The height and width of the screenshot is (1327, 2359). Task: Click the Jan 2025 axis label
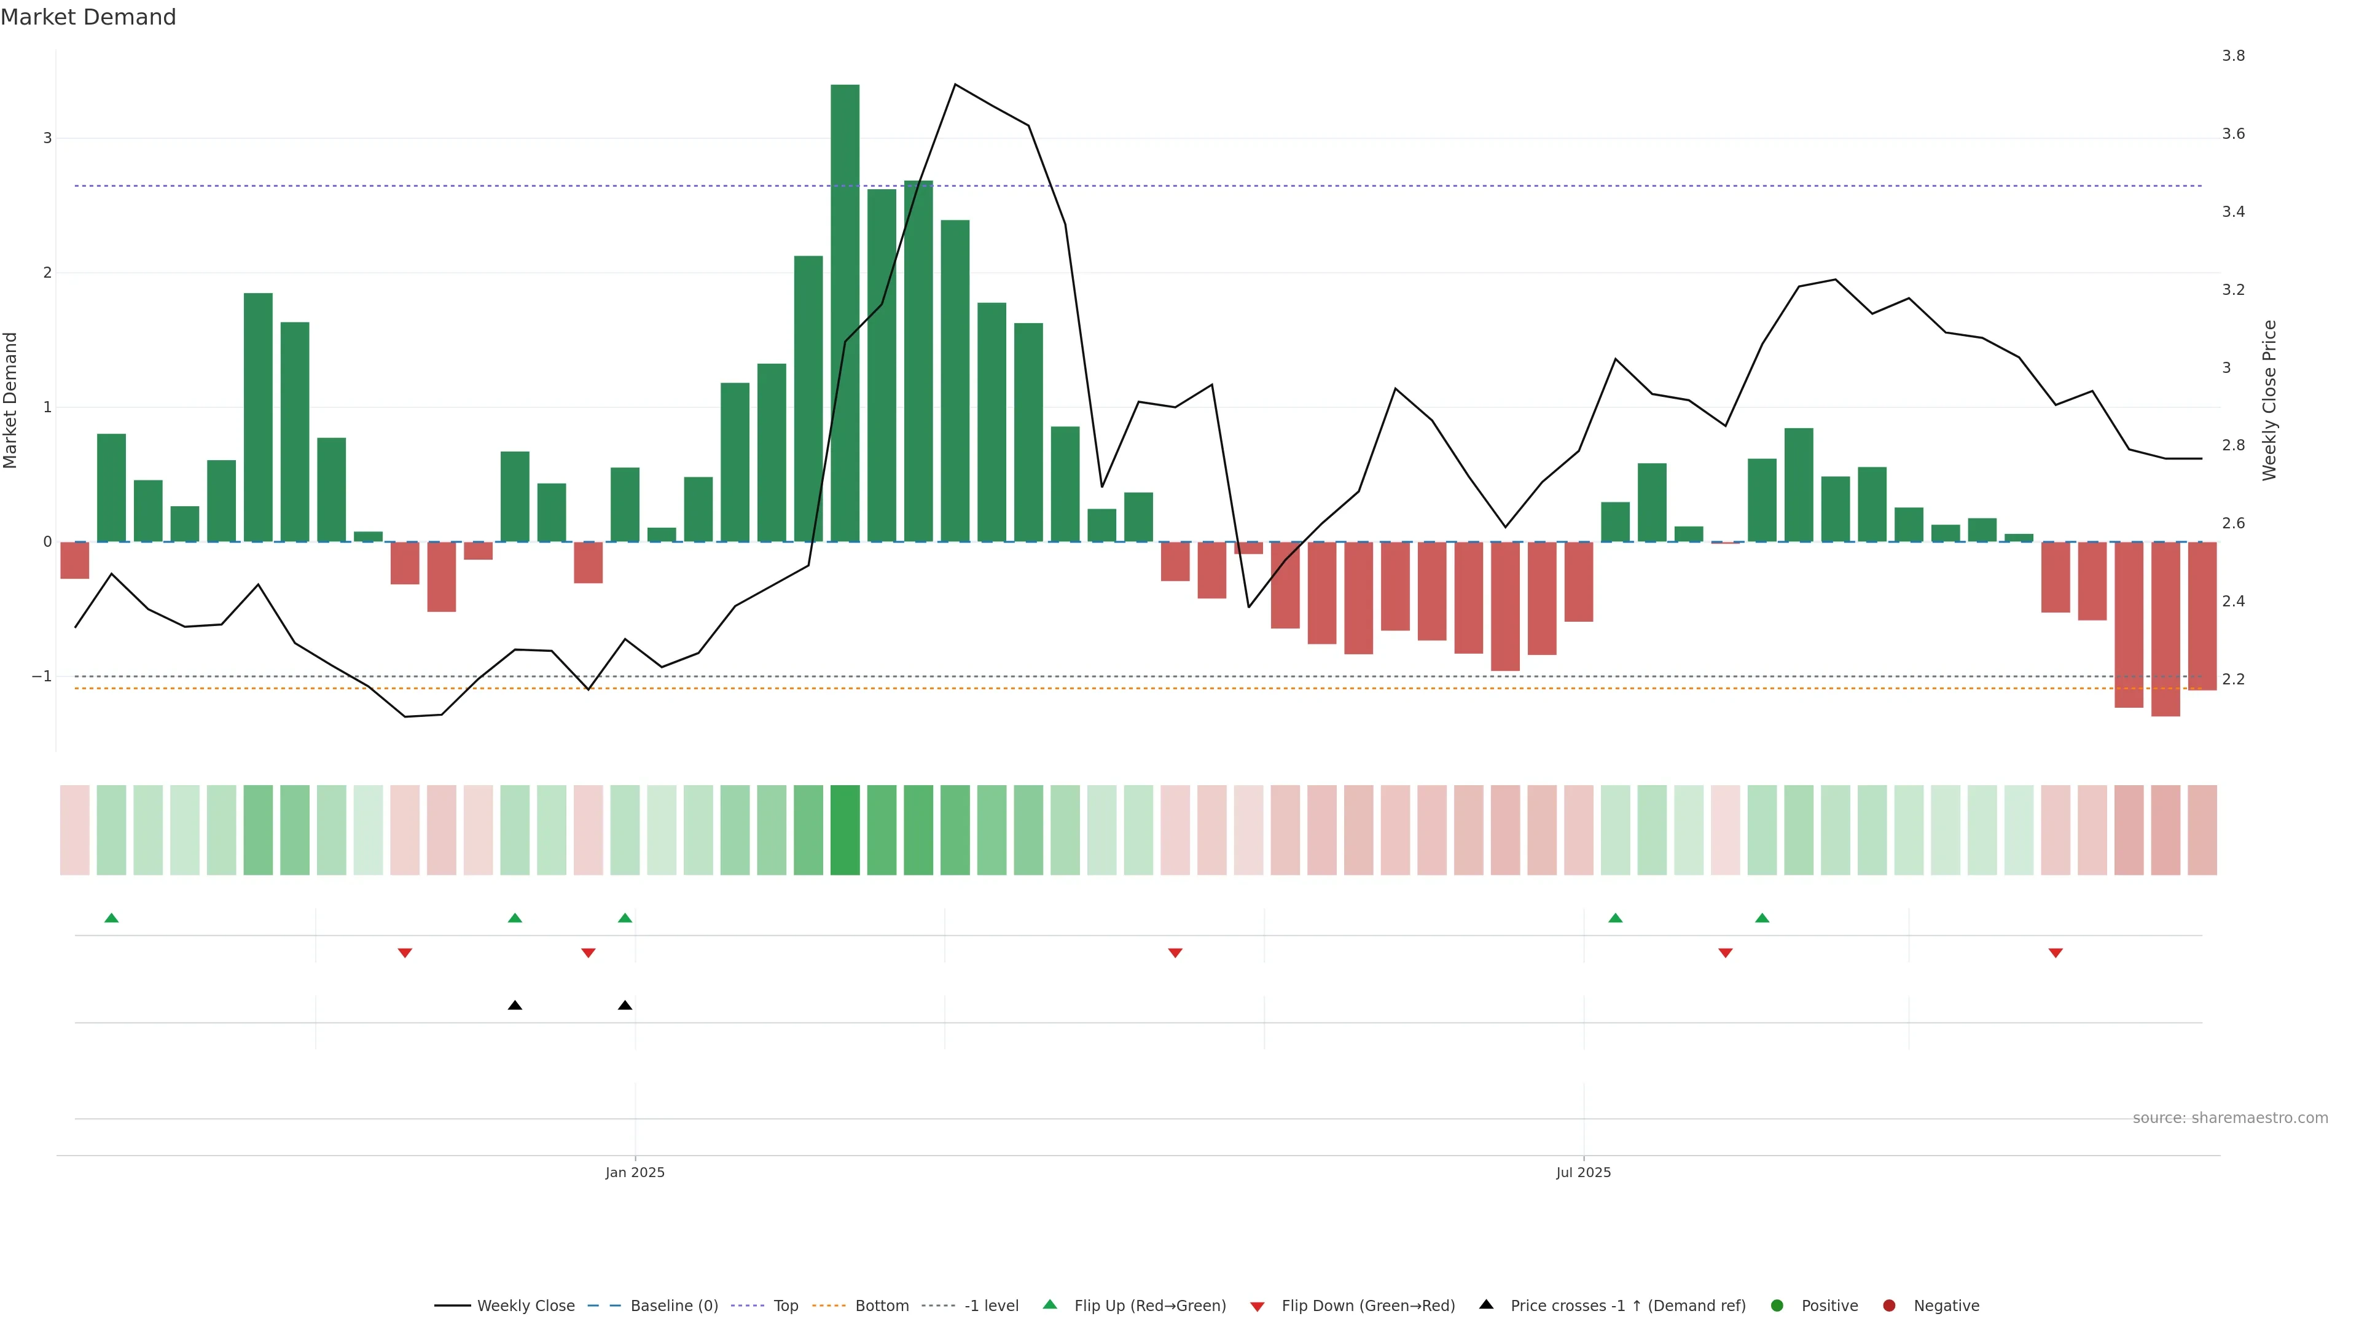point(635,1172)
